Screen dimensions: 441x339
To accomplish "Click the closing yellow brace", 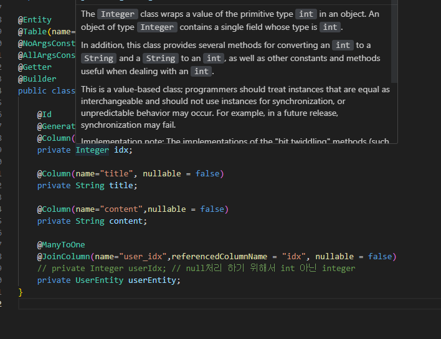I will click(x=21, y=292).
